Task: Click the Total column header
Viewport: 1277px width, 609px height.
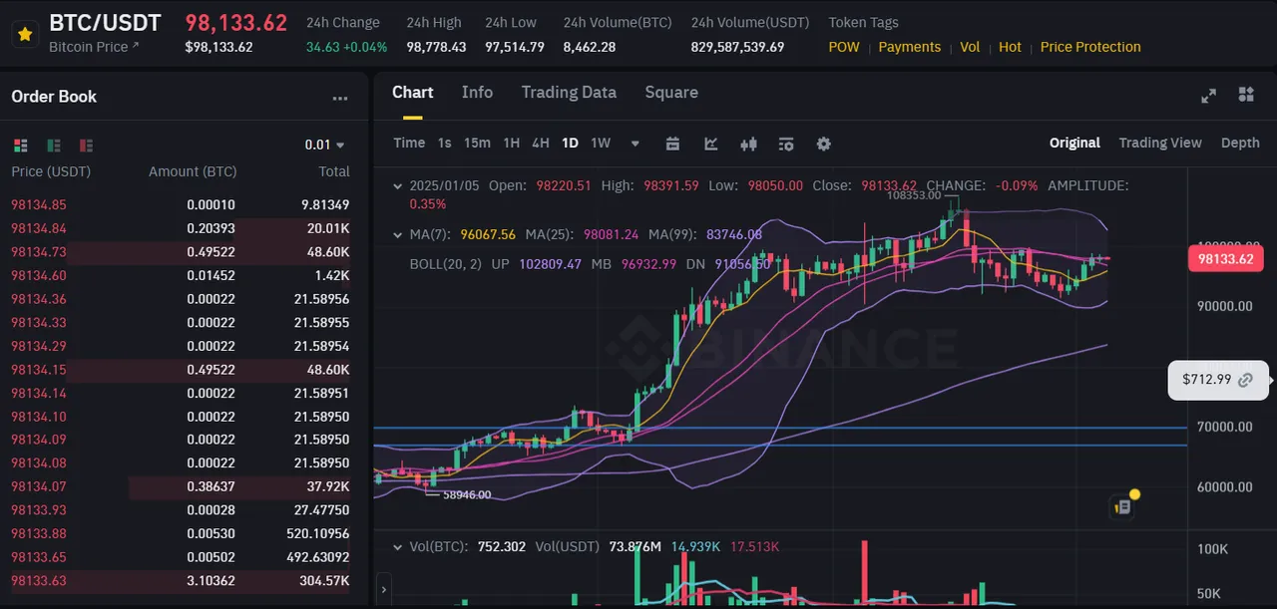Action: (334, 171)
